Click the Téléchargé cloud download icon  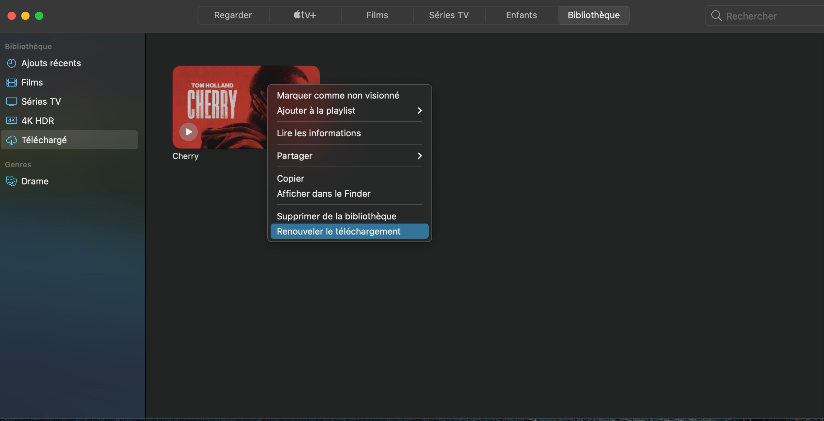click(x=12, y=140)
